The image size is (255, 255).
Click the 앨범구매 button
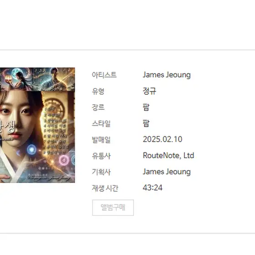113,208
